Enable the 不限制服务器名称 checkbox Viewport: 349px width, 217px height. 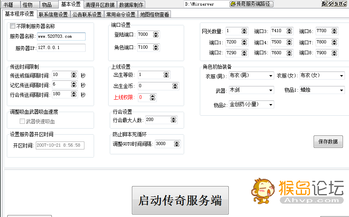click(x=12, y=27)
